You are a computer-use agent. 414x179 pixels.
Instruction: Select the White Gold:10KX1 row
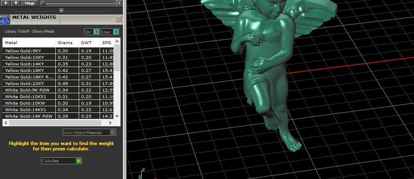coord(58,96)
